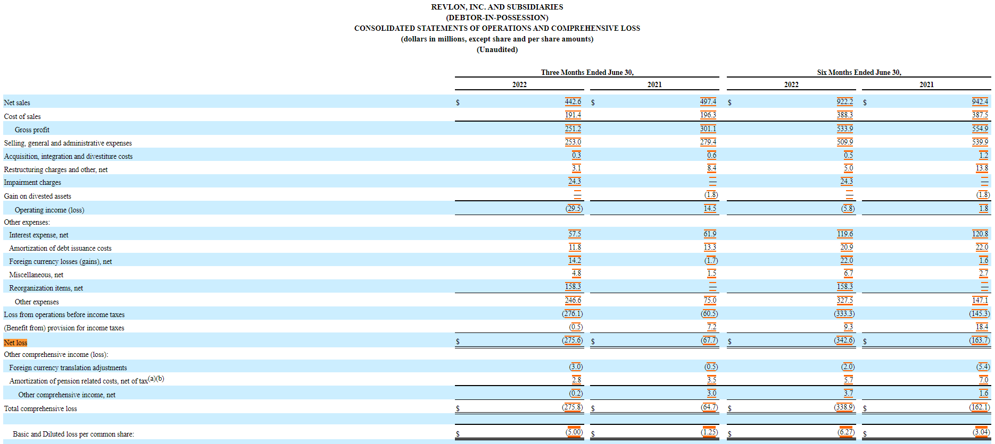This screenshot has width=995, height=444.
Task: Select the "Miscellaneous, net" row label
Action: 36,275
